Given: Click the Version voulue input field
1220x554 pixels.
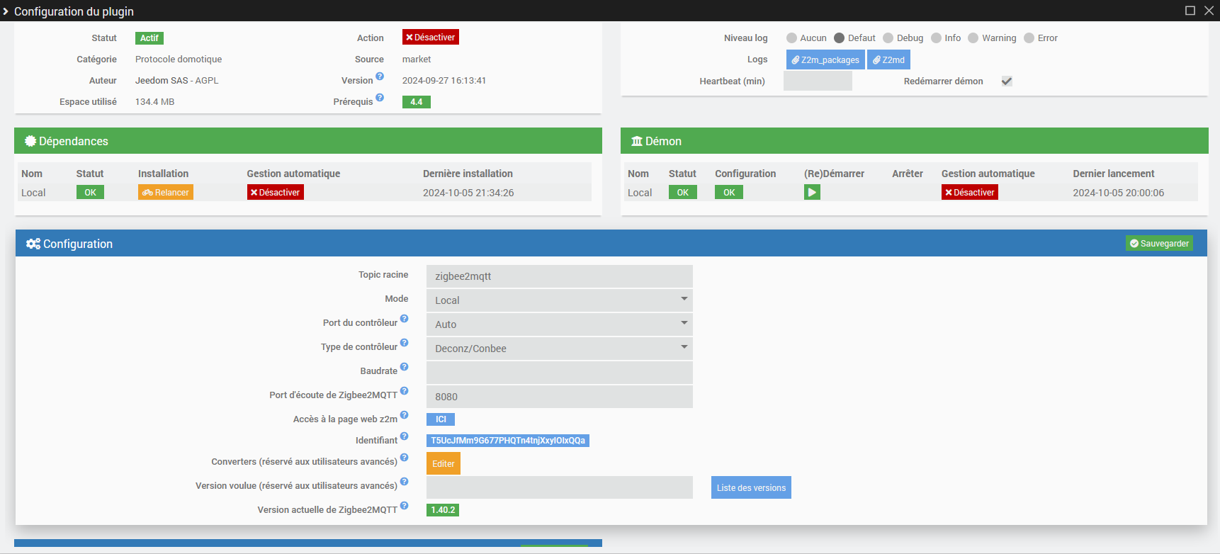Looking at the screenshot, I should (x=560, y=487).
